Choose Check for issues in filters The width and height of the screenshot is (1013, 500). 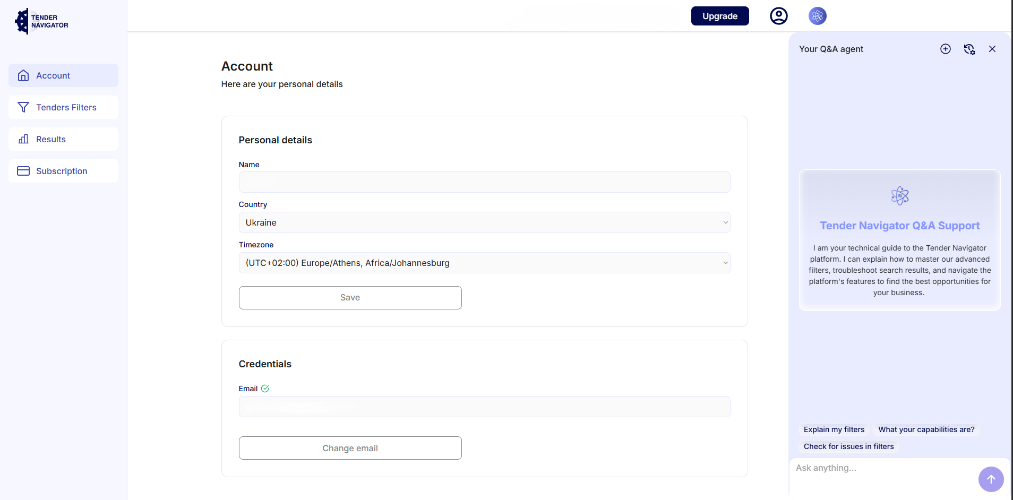(848, 446)
